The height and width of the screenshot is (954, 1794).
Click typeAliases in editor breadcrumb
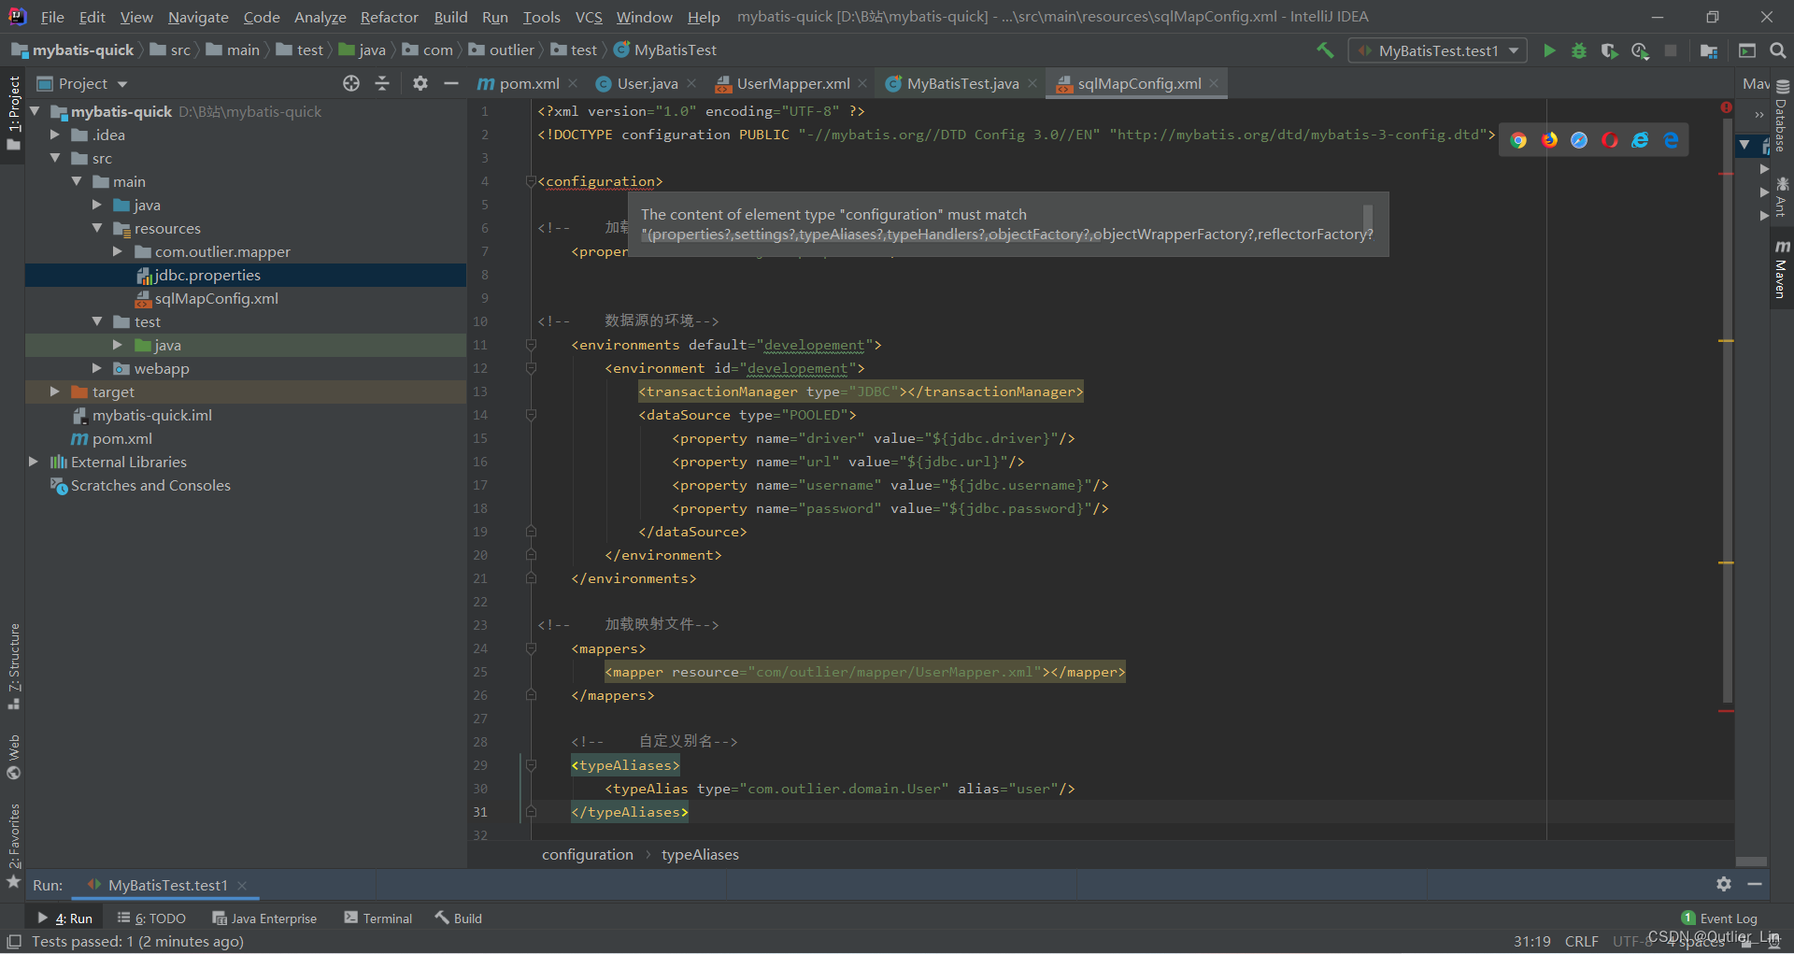[700, 854]
